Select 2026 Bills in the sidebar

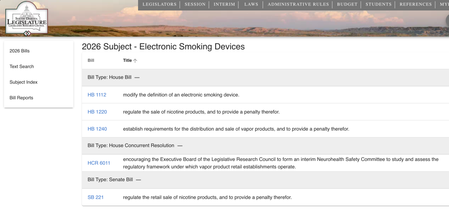click(19, 51)
